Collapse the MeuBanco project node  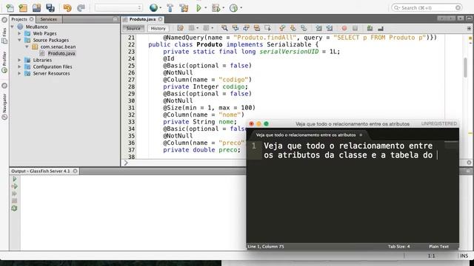pyautogui.click(x=13, y=27)
